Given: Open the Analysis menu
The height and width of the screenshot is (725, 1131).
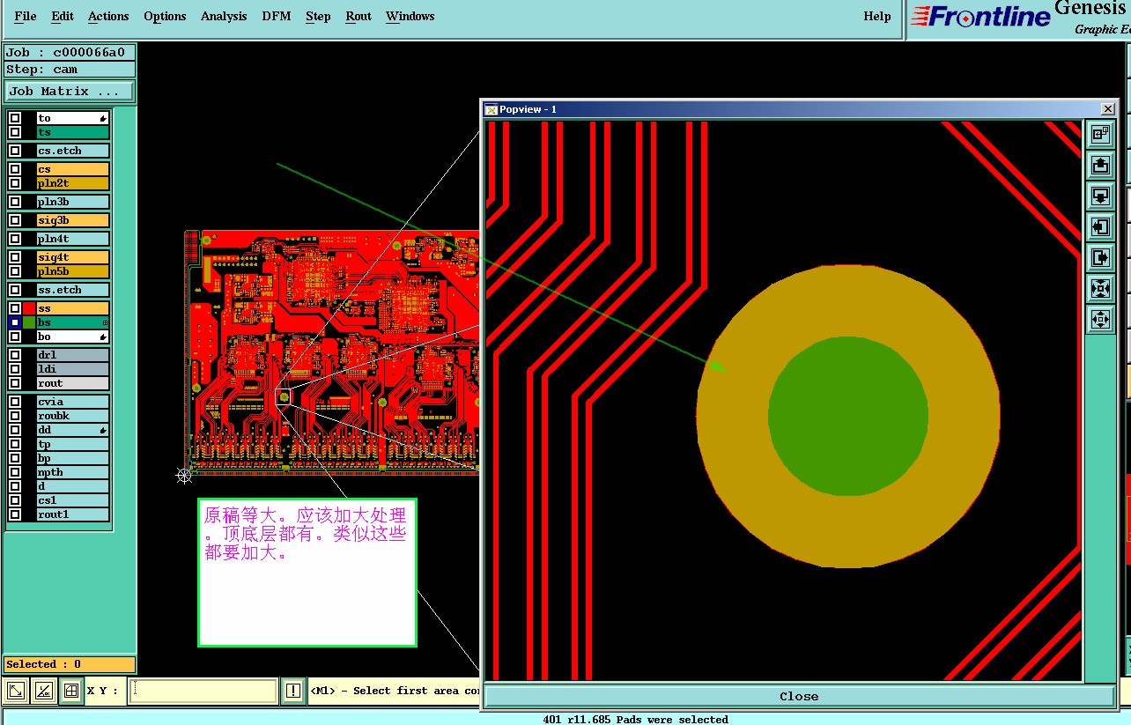Looking at the screenshot, I should point(224,16).
